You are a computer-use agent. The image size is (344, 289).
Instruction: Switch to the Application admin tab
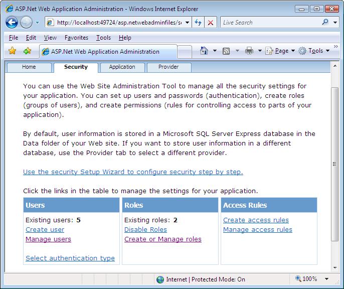(122, 67)
